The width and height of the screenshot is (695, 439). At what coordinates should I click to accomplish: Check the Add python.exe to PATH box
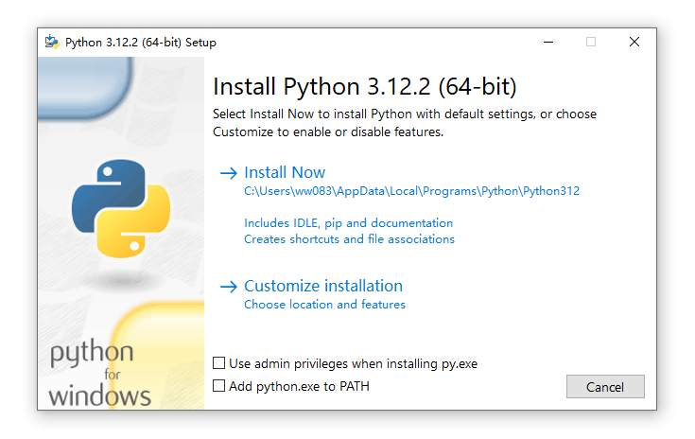pyautogui.click(x=219, y=386)
